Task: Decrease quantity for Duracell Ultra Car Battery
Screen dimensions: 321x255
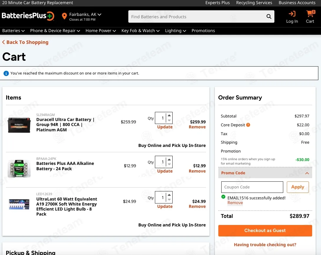Action: coord(169,120)
